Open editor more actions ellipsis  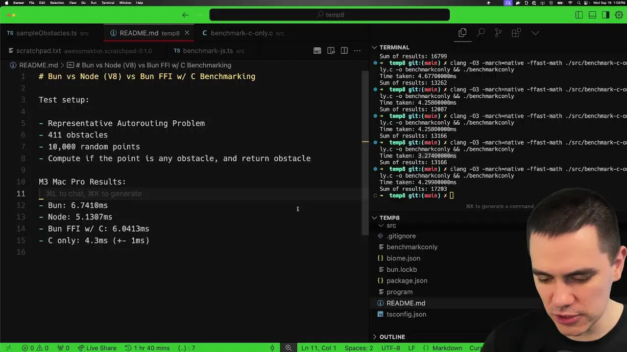[x=357, y=50]
